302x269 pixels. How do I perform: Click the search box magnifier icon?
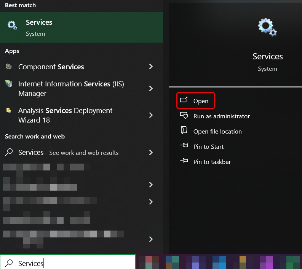[x=9, y=263]
